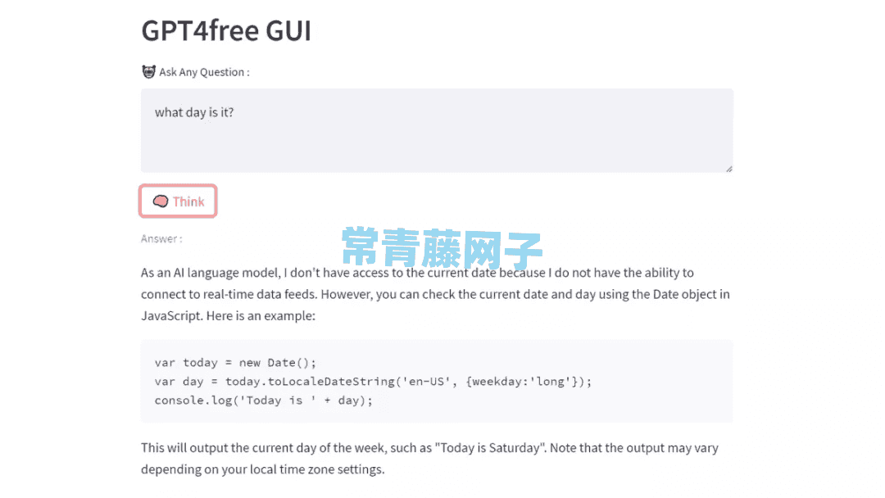Click the words 'what day is it?' in the textbox

(194, 112)
